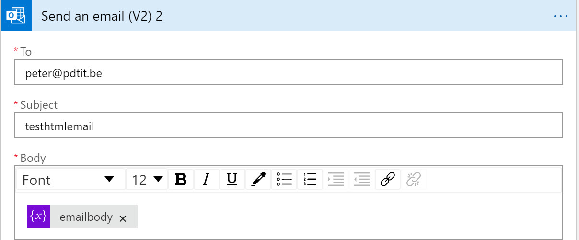The height and width of the screenshot is (240, 579).
Task: Expand the Font dropdown
Action: [71, 180]
